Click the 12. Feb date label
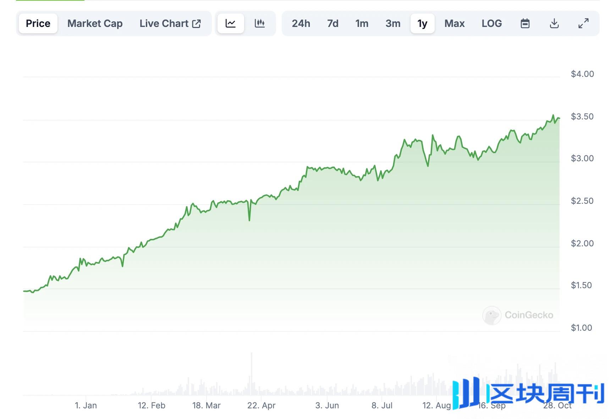The height and width of the screenshot is (419, 616). pyautogui.click(x=152, y=406)
